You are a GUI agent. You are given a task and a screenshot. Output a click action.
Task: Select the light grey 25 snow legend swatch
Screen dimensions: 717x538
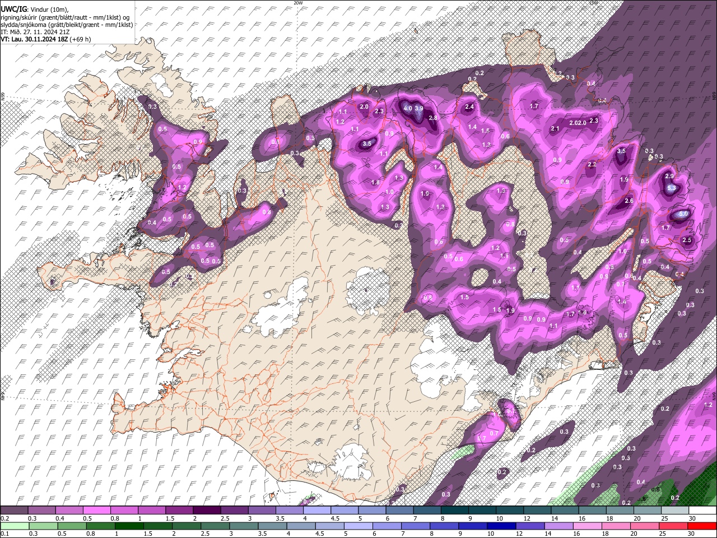pos(674,510)
